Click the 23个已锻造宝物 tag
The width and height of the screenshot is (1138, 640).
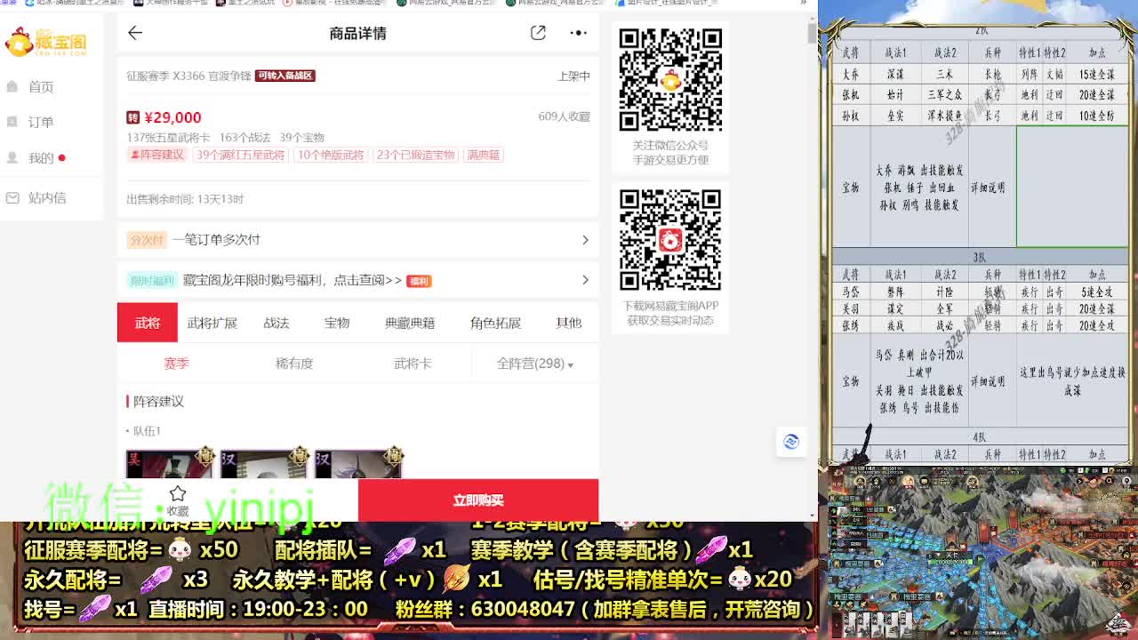(x=416, y=155)
